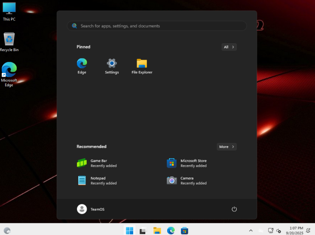Image resolution: width=315 pixels, height=235 pixels.
Task: Open Settings from pinned apps
Action: coord(112,66)
